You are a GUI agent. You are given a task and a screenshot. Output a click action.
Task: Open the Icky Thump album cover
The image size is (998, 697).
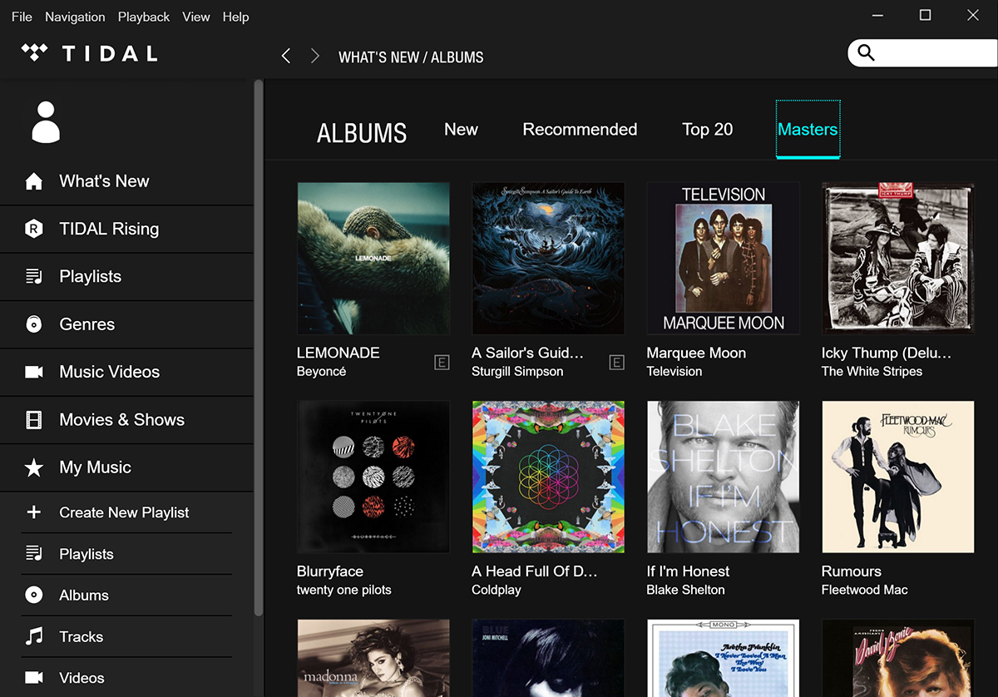coord(898,259)
